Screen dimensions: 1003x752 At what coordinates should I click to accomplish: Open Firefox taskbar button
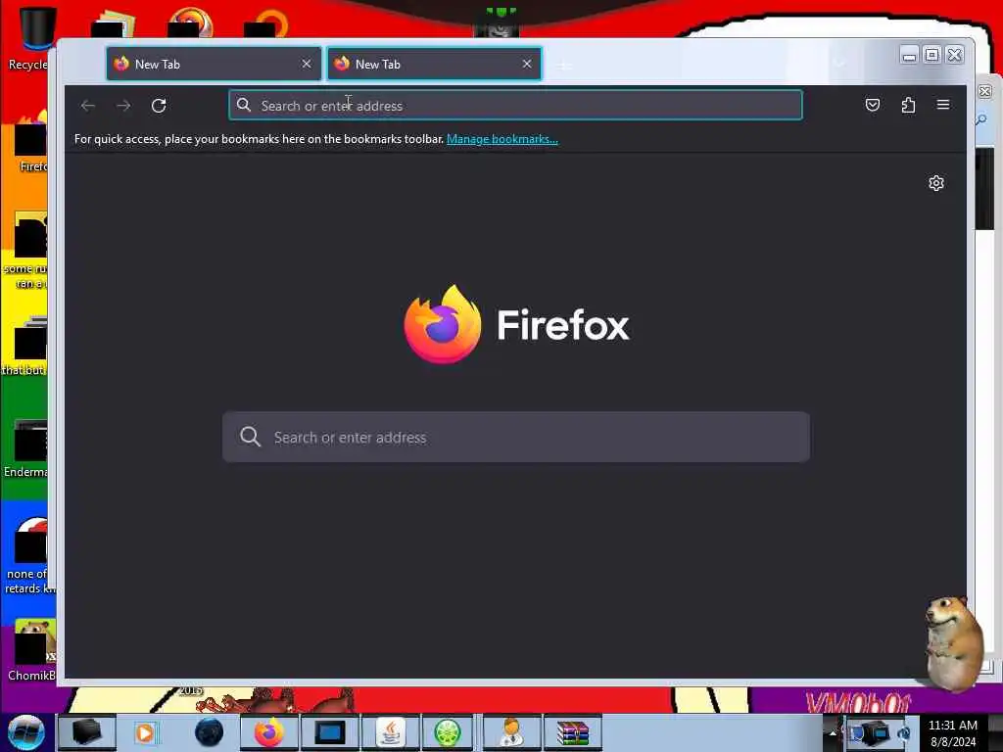pyautogui.click(x=269, y=732)
